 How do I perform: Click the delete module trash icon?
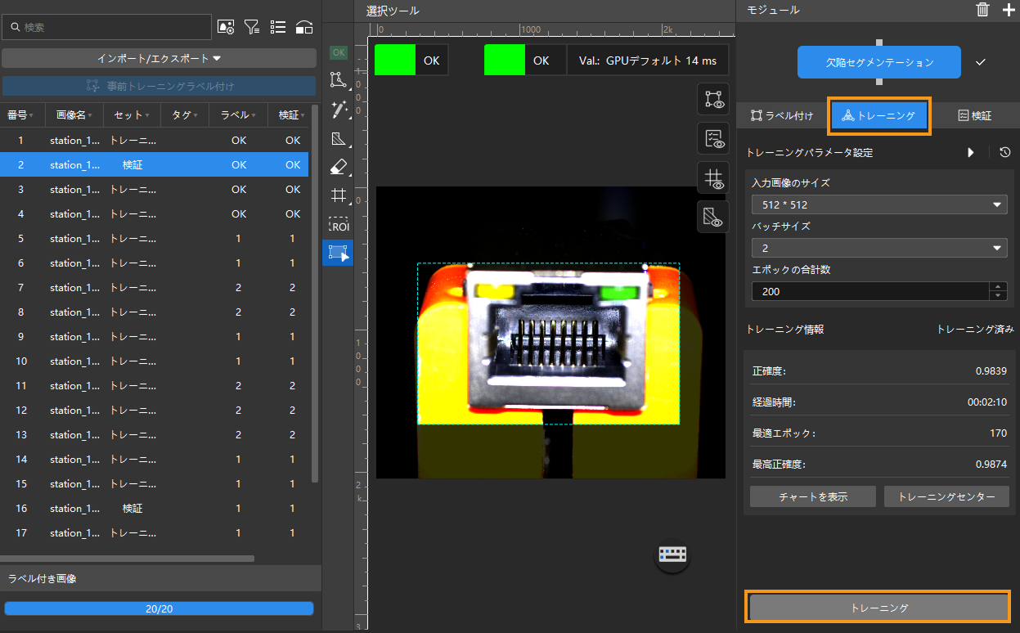(982, 10)
